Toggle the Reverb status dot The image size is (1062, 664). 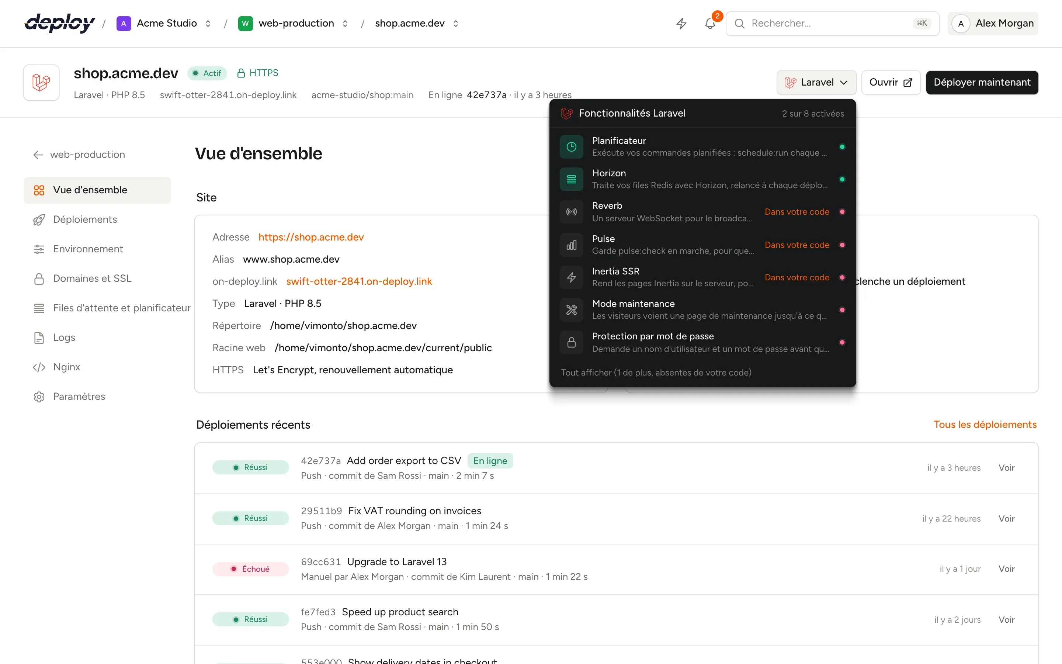(x=842, y=212)
